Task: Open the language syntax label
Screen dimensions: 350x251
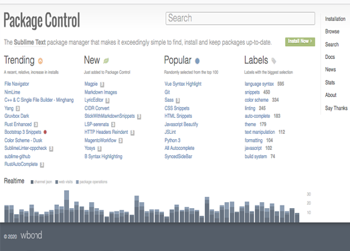Action: coord(259,84)
